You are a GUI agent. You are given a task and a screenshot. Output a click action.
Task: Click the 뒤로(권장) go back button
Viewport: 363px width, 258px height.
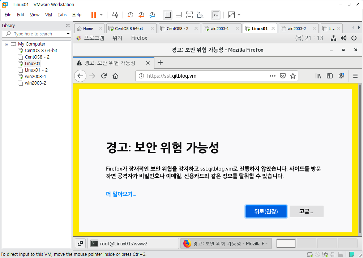click(266, 211)
